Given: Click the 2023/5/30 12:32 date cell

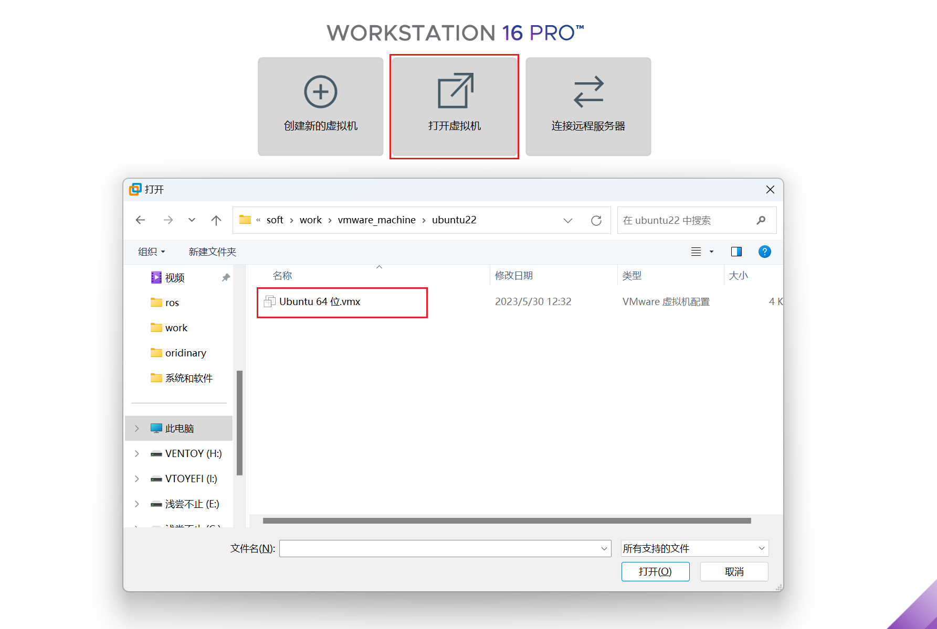Looking at the screenshot, I should pos(533,302).
